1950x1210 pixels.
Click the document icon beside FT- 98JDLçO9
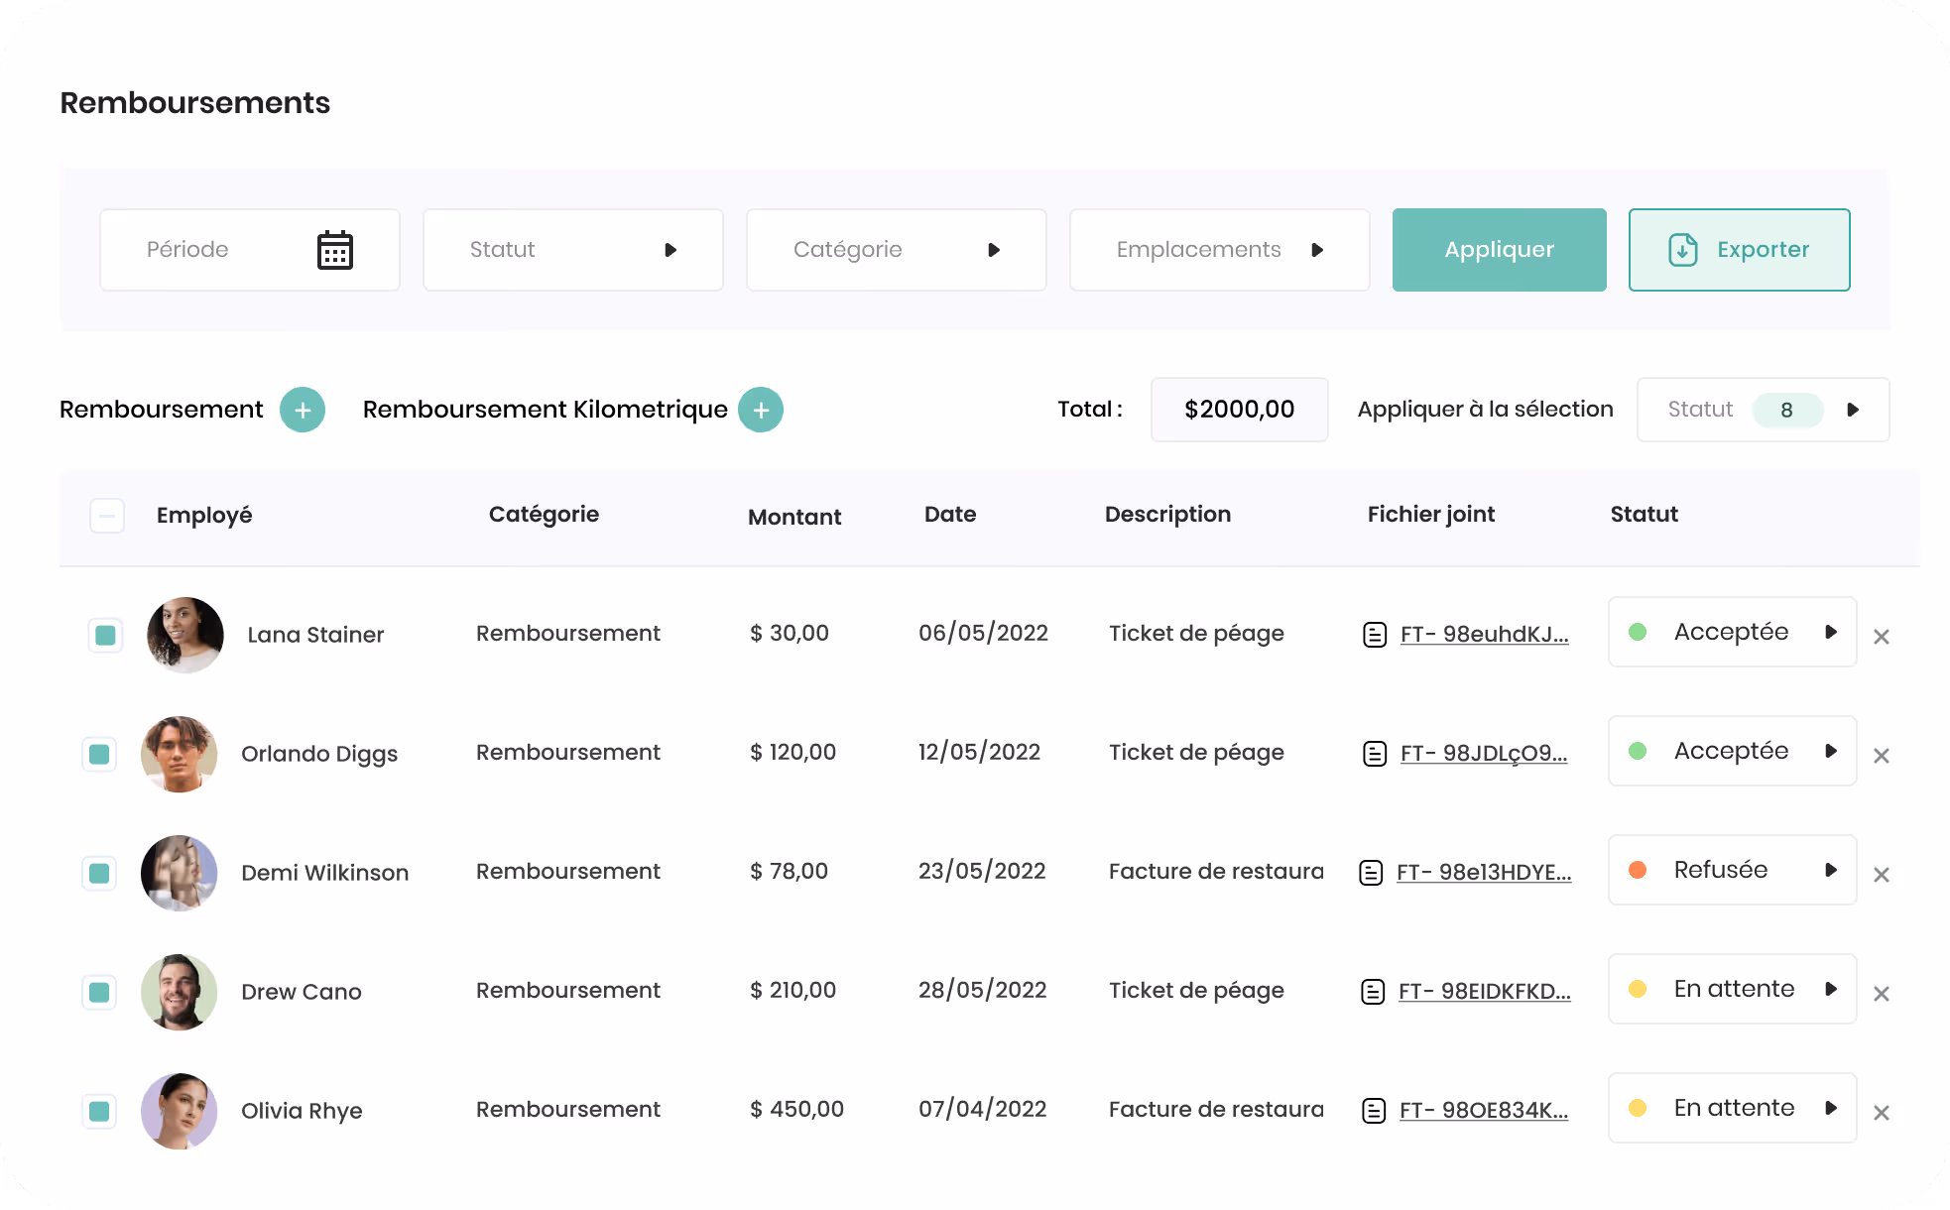pos(1375,754)
